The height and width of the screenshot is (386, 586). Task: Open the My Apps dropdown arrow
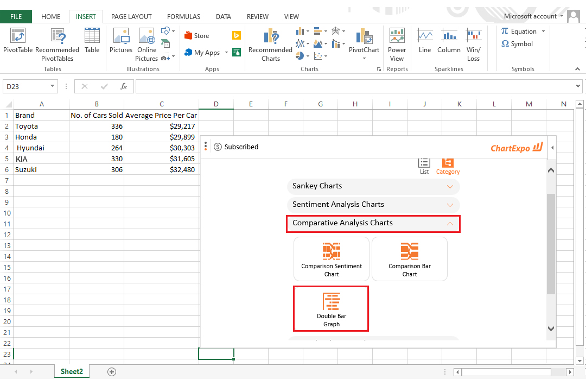[x=226, y=53]
